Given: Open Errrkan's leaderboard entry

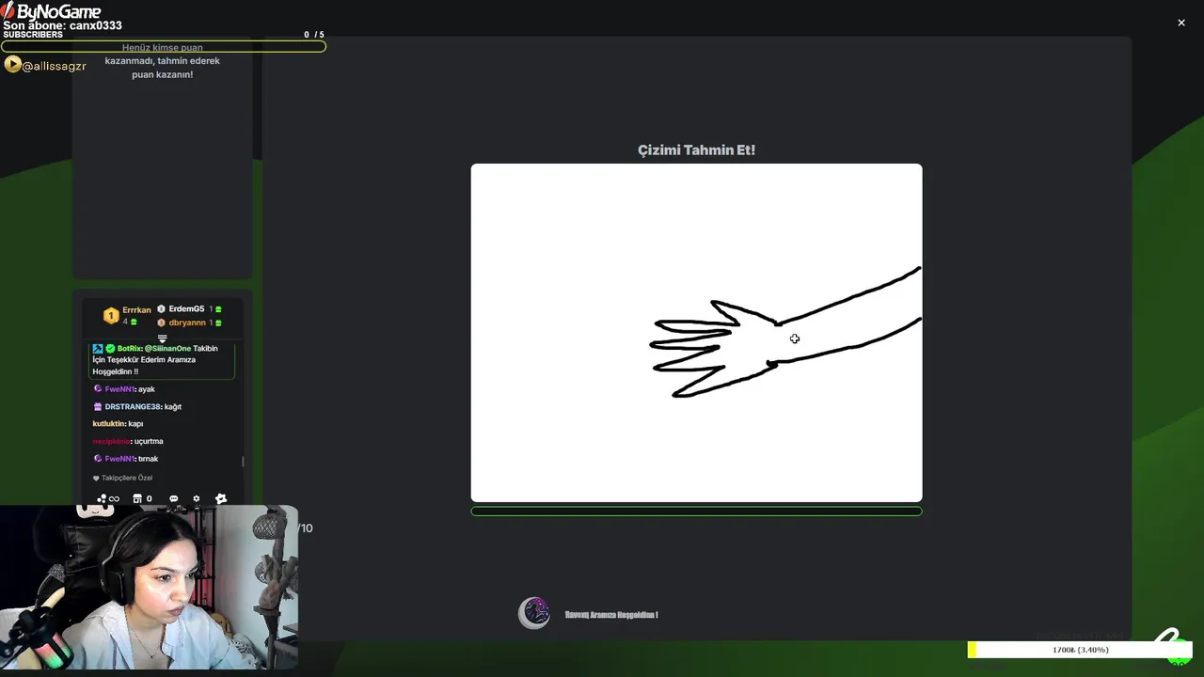Looking at the screenshot, I should pos(136,309).
